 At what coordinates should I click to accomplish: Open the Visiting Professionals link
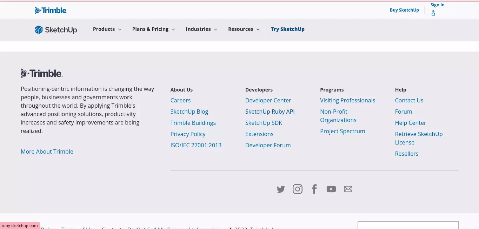[347, 100]
